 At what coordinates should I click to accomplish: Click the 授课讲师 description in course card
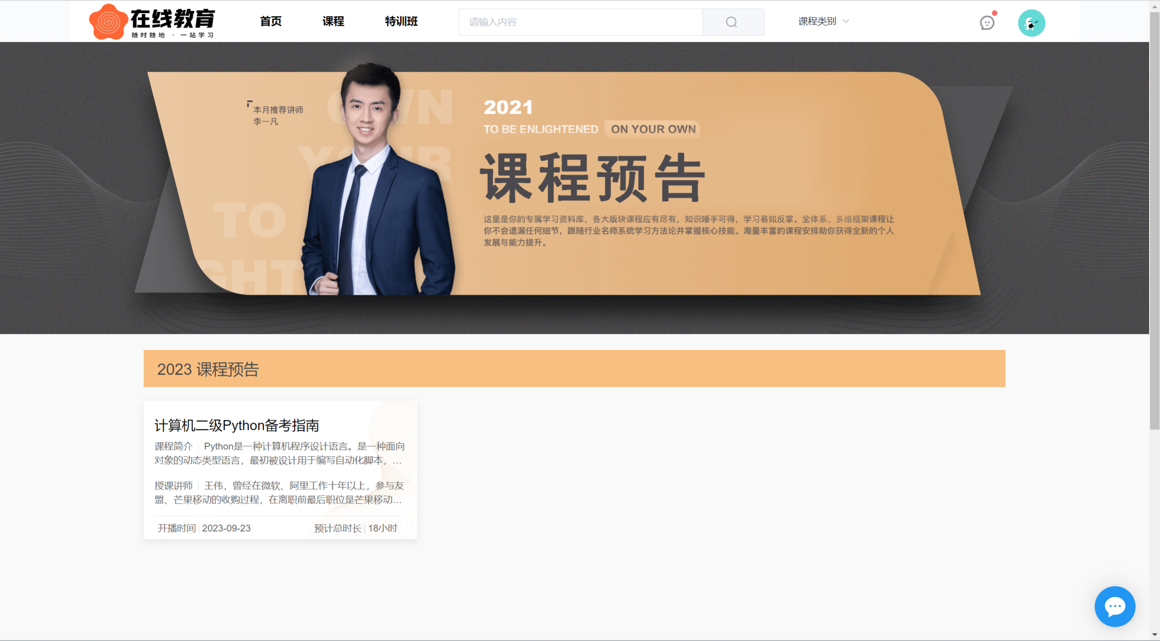pyautogui.click(x=279, y=492)
